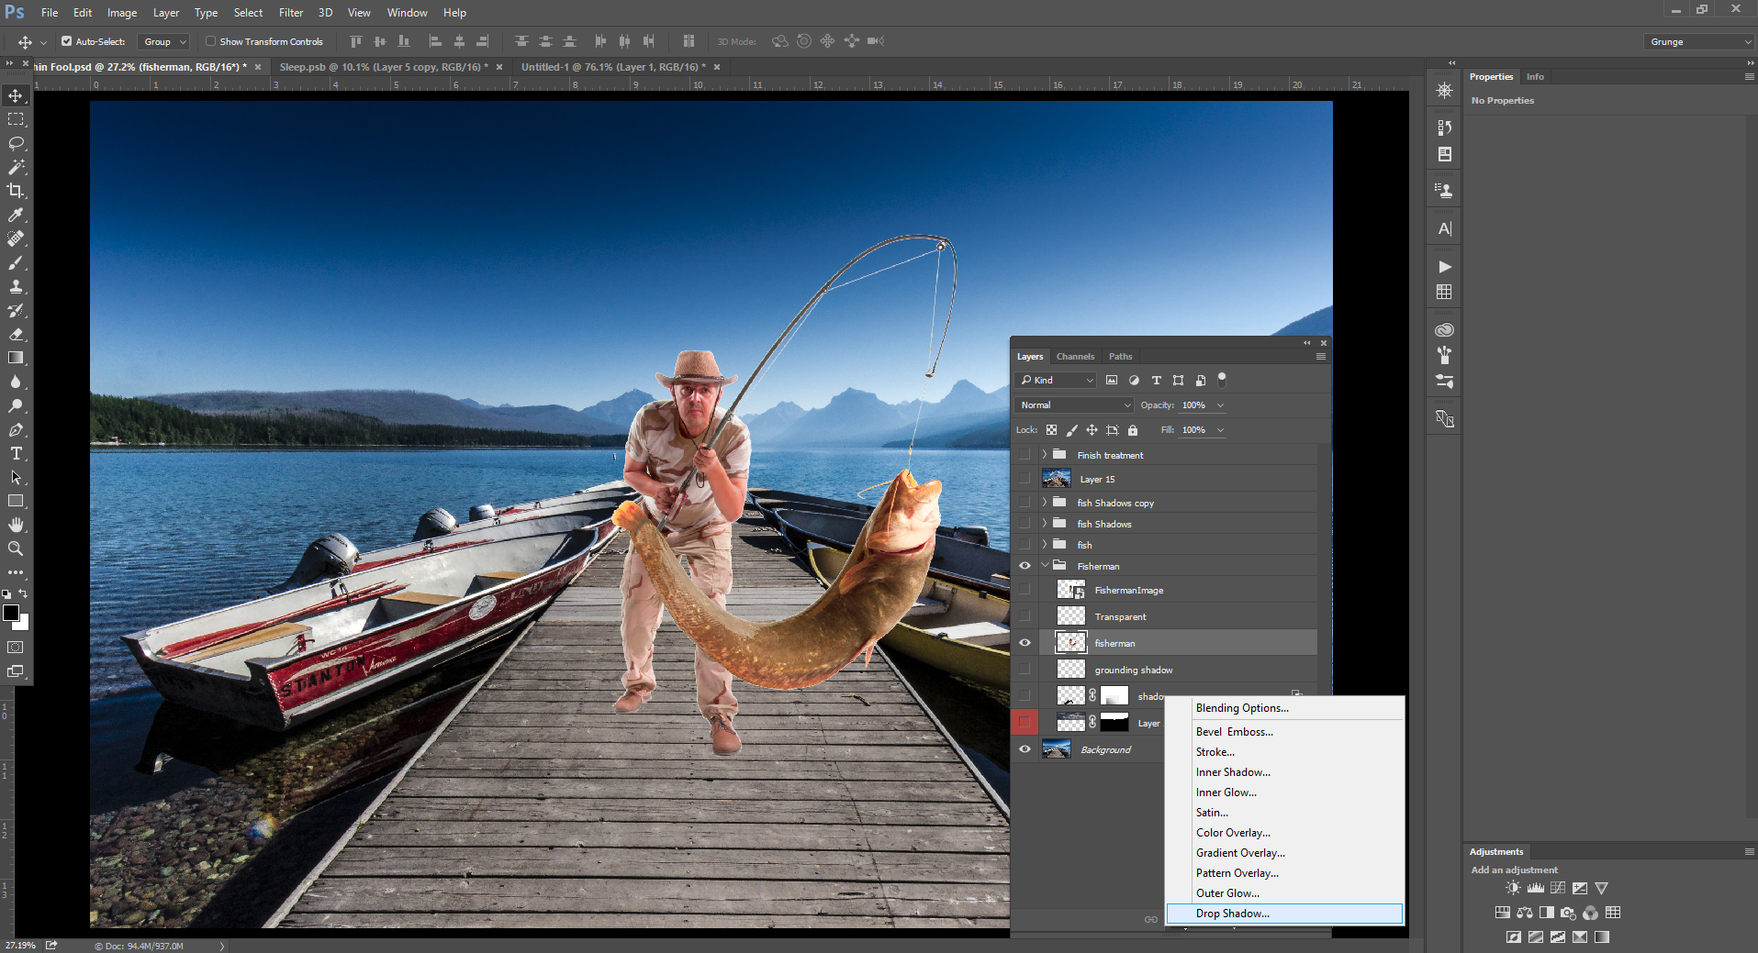Screen dimensions: 1758x953
Task: Open the Normal blend mode dropdown
Action: click(x=1074, y=405)
